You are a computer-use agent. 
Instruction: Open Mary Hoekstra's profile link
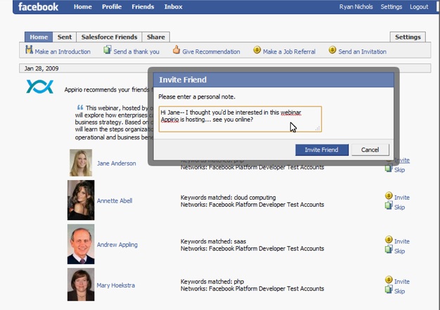coord(116,285)
